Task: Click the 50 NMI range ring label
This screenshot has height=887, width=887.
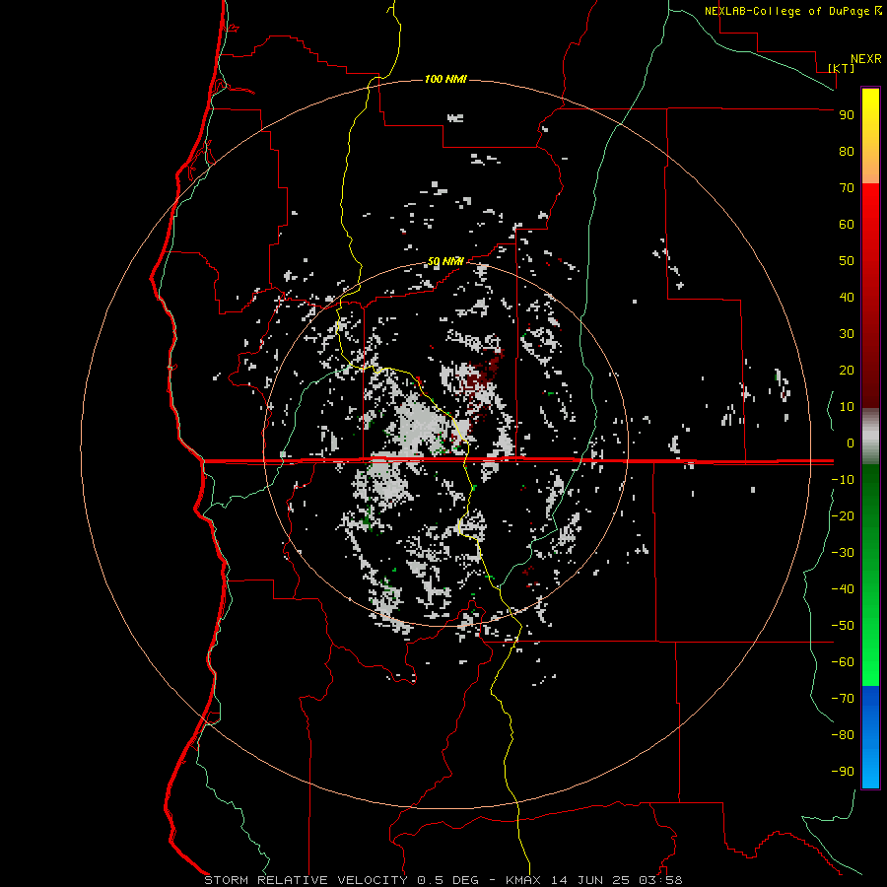Action: point(445,261)
